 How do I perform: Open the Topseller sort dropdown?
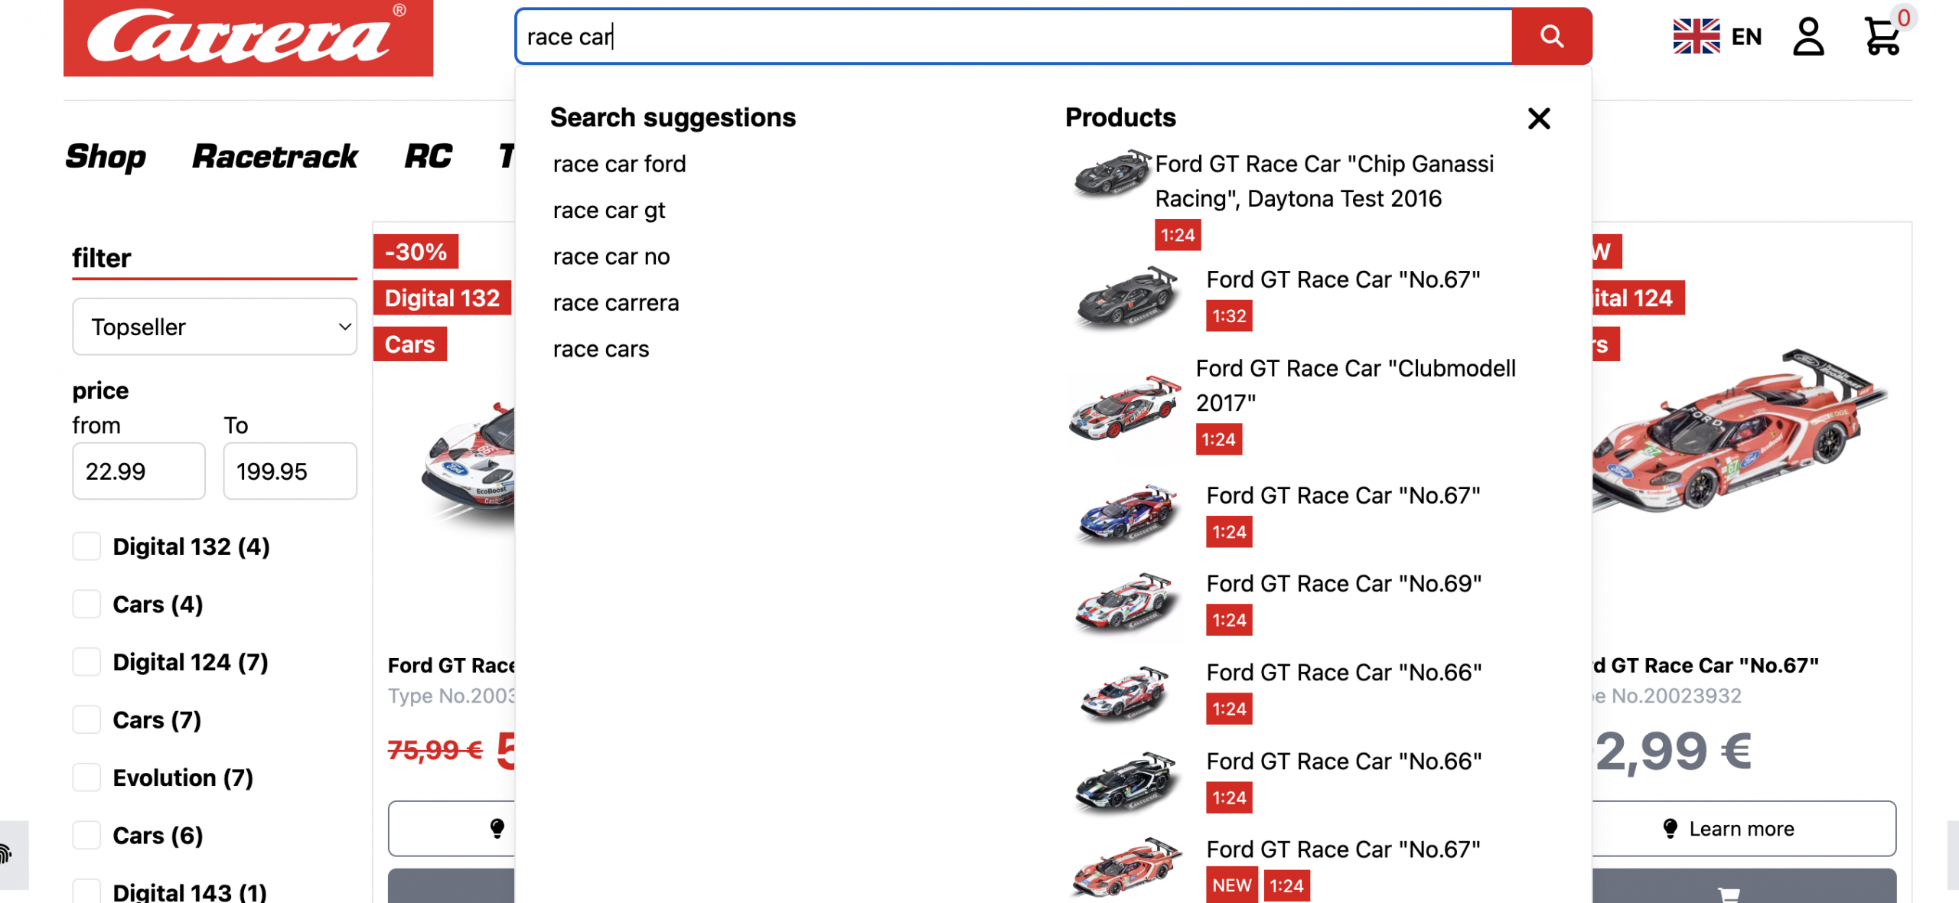click(214, 327)
